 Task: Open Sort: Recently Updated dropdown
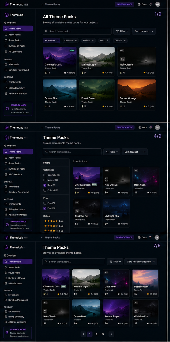pos(141,262)
